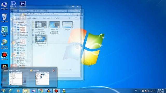Viewport: 166px width, 93px height.
Task: Select the Bandicam desktop shortcut
Action: tap(4, 56)
